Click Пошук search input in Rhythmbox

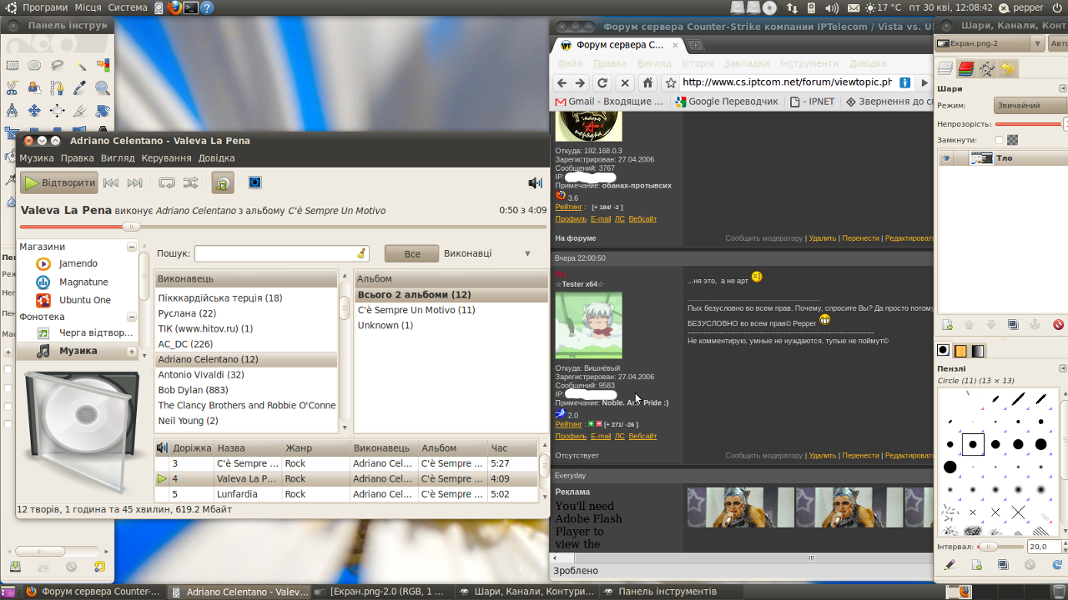tap(282, 253)
